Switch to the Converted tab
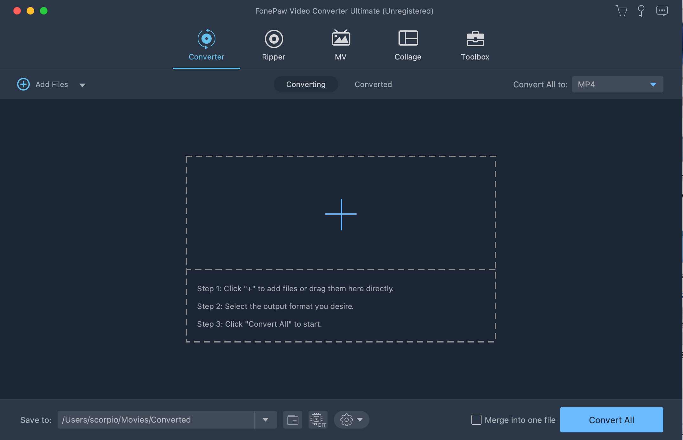This screenshot has height=440, width=683. pos(373,85)
